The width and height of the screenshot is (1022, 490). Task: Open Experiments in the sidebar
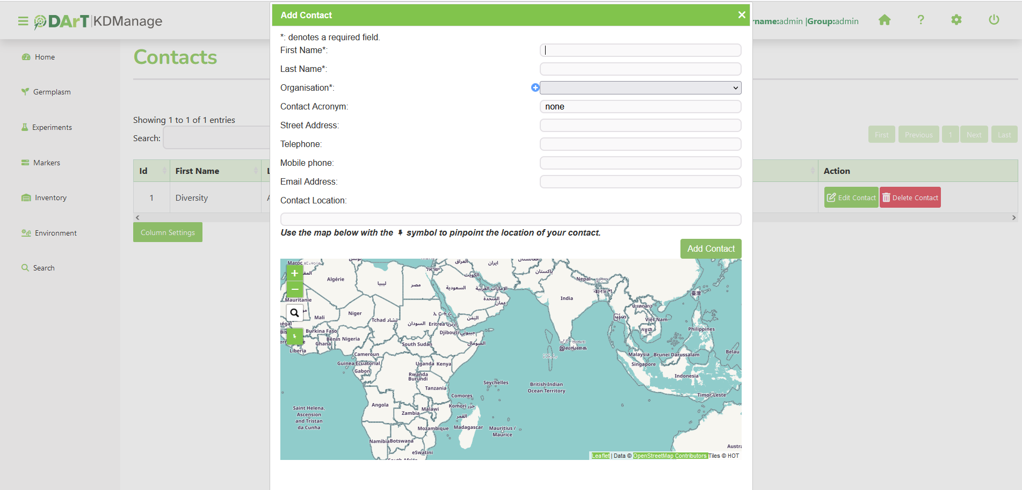click(52, 127)
